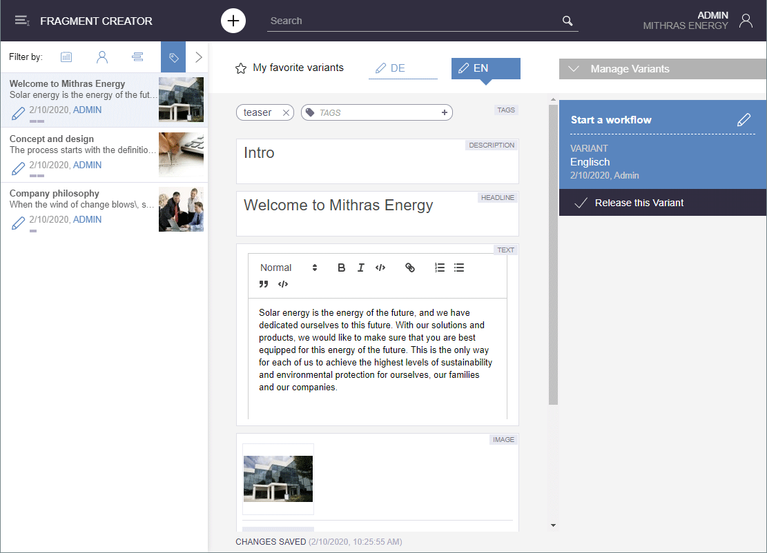767x553 pixels.
Task: Apply blockquote formatting
Action: click(264, 284)
